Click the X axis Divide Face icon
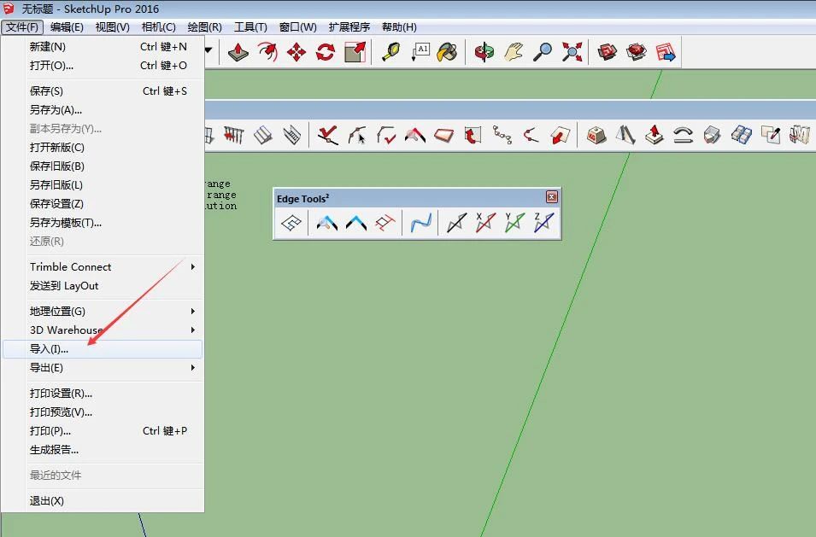The image size is (816, 537). [x=485, y=223]
